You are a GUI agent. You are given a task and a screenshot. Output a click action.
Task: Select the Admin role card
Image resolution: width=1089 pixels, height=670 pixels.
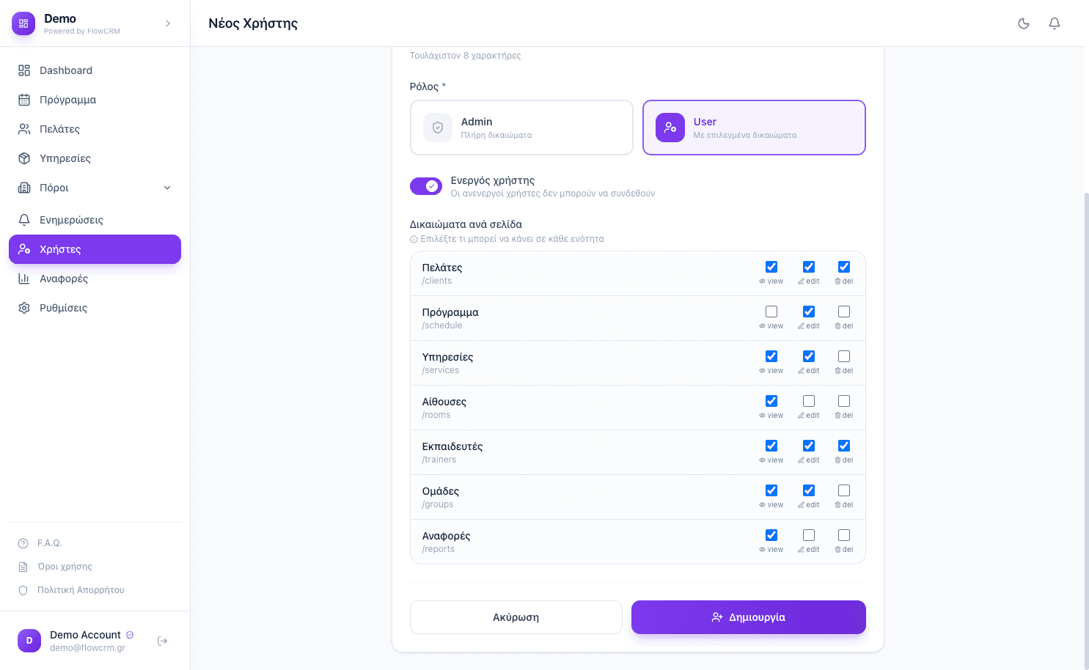coord(521,128)
